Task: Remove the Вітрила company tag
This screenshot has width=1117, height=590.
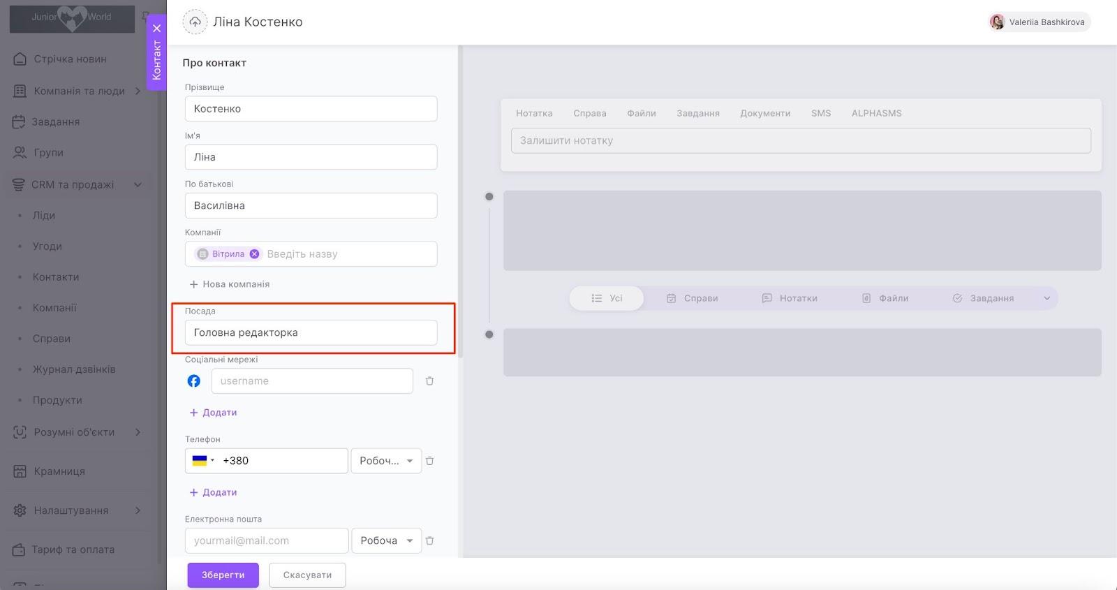Action: 255,254
